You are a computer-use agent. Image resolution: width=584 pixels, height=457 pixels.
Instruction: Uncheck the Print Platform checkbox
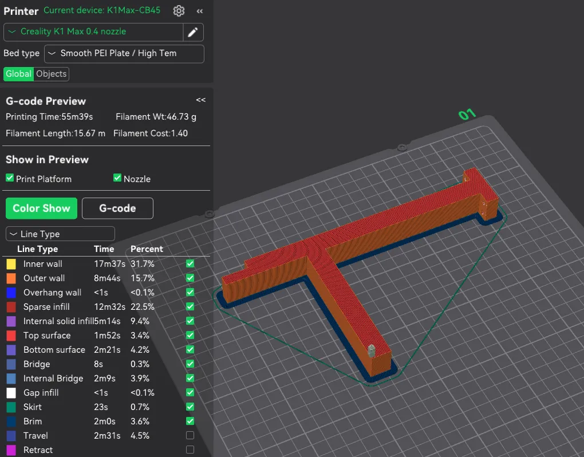(10, 178)
